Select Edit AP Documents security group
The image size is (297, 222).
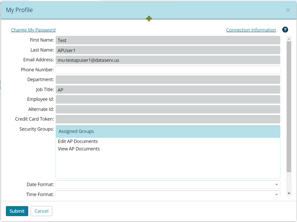tap(78, 141)
